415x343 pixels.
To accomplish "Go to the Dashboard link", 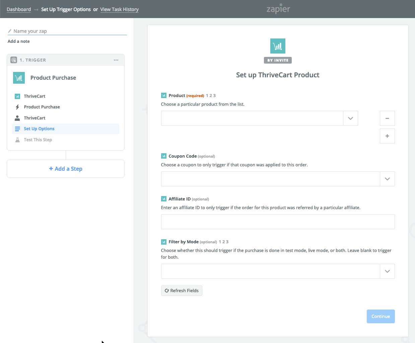I will click(19, 9).
